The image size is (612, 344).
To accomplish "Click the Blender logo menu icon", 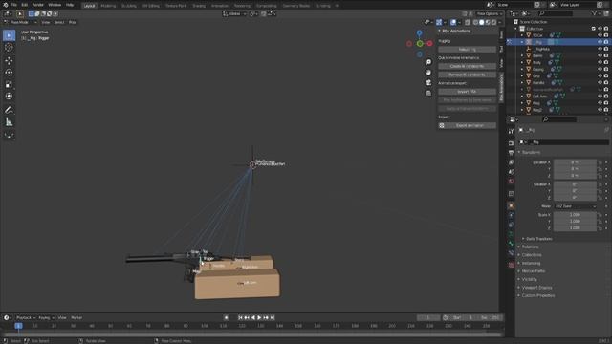I will pyautogui.click(x=5, y=5).
